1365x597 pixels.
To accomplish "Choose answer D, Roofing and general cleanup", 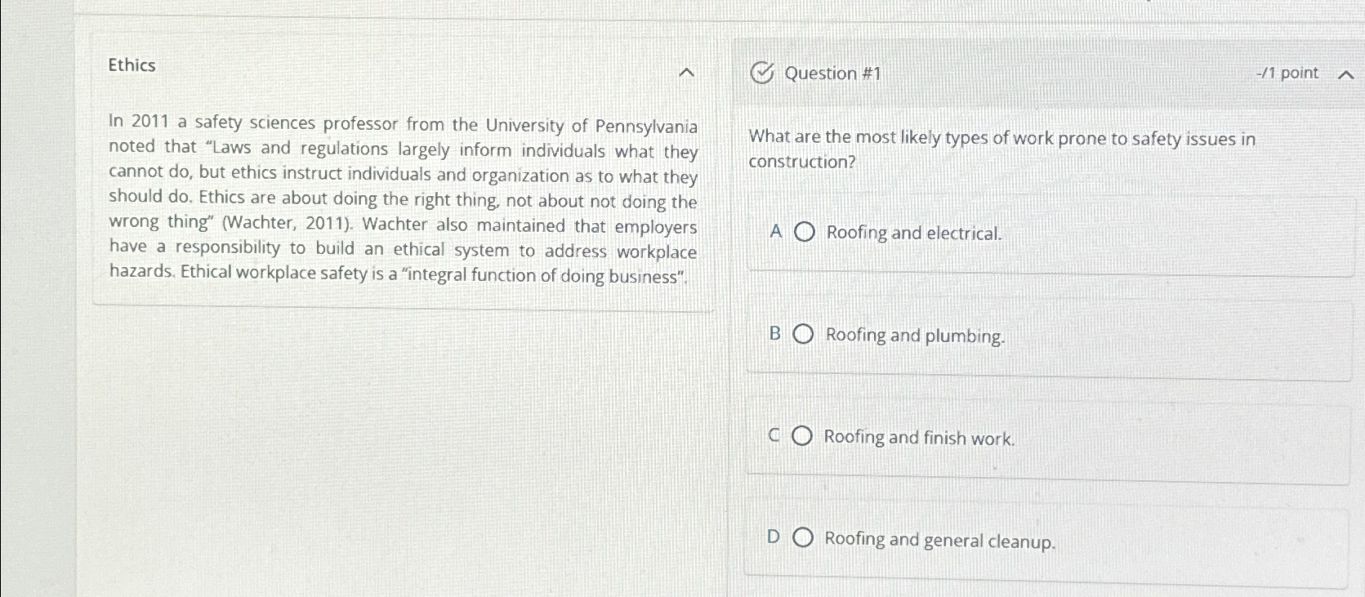I will point(805,540).
